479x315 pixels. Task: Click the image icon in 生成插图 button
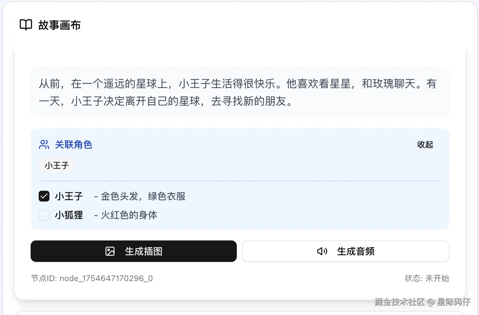(x=110, y=251)
